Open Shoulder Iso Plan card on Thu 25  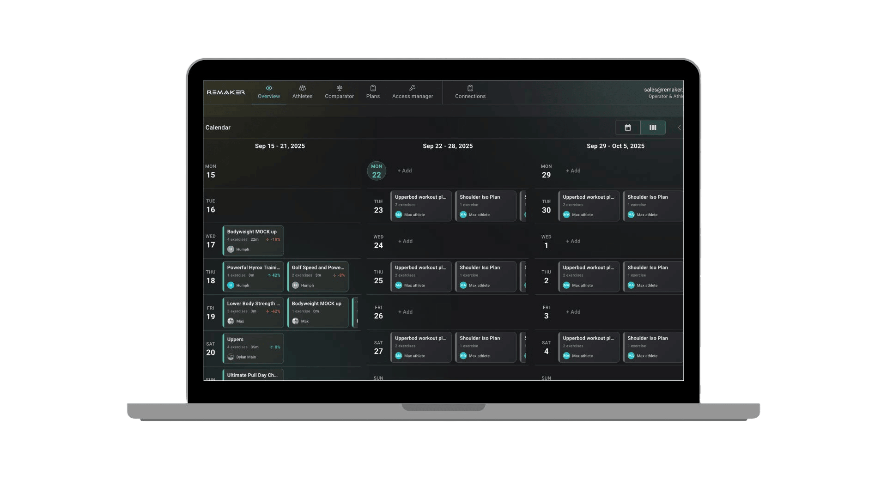click(x=486, y=276)
